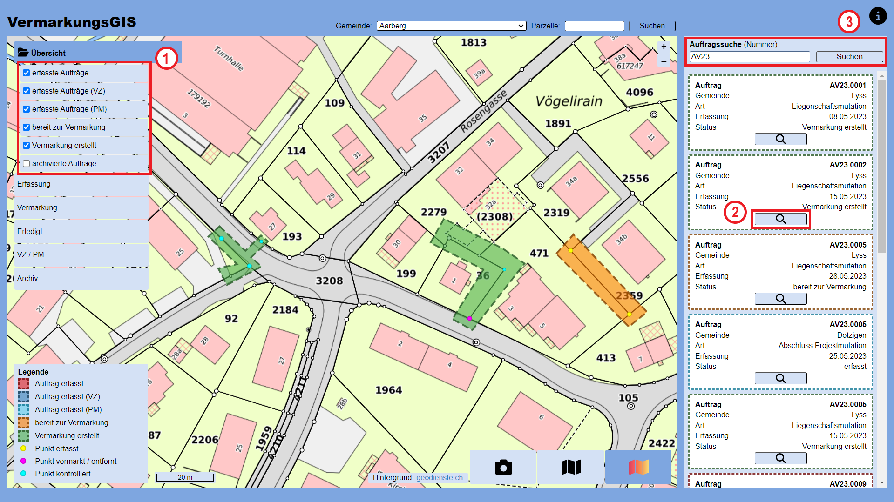Zoom in using the plus button on map

(x=663, y=47)
